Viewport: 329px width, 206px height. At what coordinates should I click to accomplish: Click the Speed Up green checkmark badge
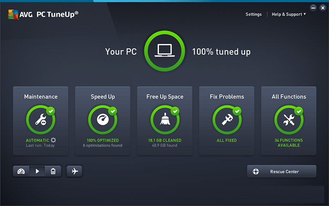pos(113,111)
